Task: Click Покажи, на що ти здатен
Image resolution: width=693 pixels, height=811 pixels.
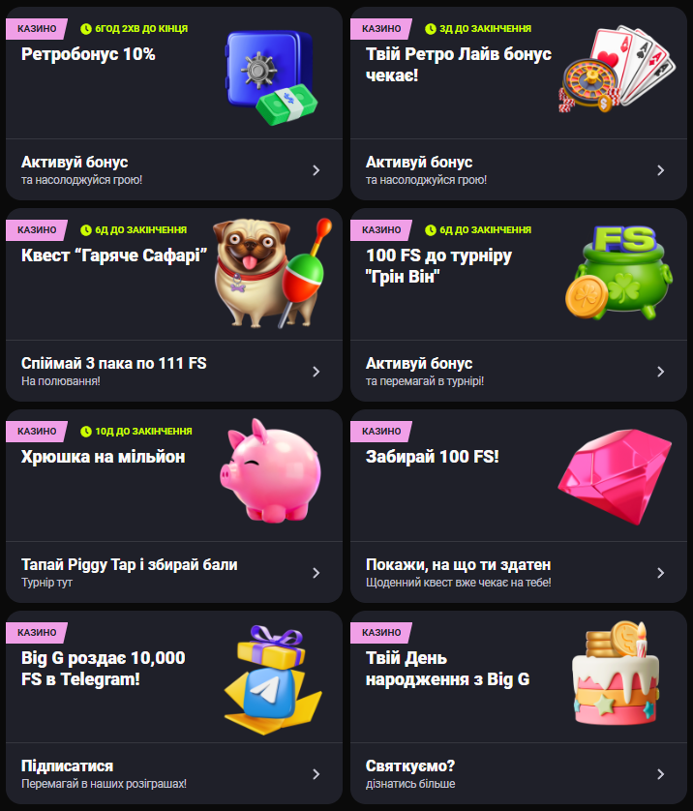Action: pos(458,565)
